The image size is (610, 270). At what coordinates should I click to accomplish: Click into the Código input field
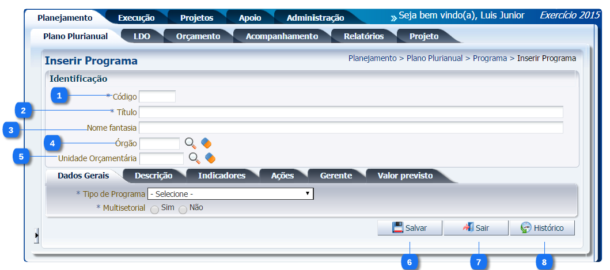tap(157, 97)
